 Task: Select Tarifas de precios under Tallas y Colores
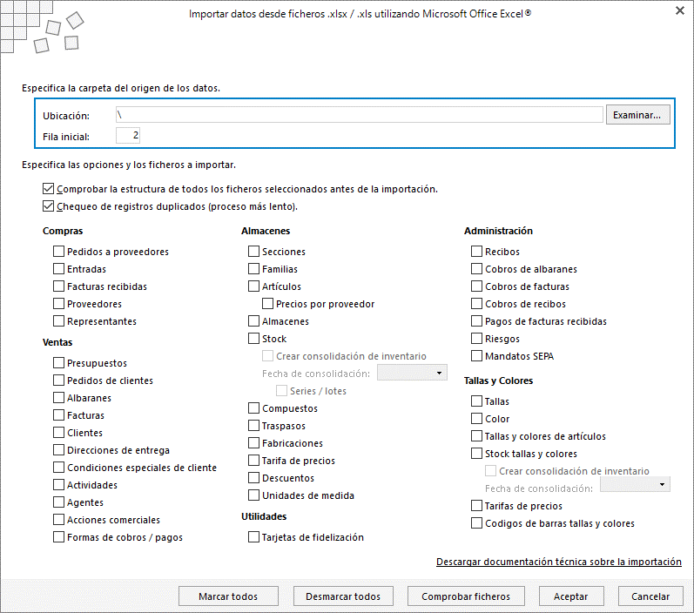pyautogui.click(x=476, y=505)
